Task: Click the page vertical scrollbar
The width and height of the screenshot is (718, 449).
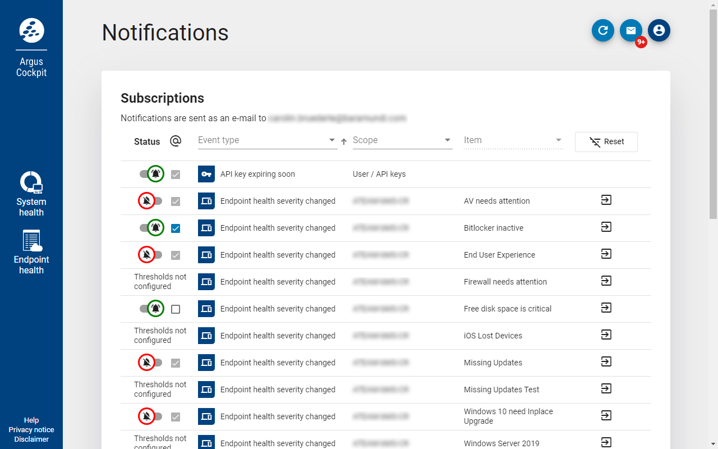Action: point(713,112)
